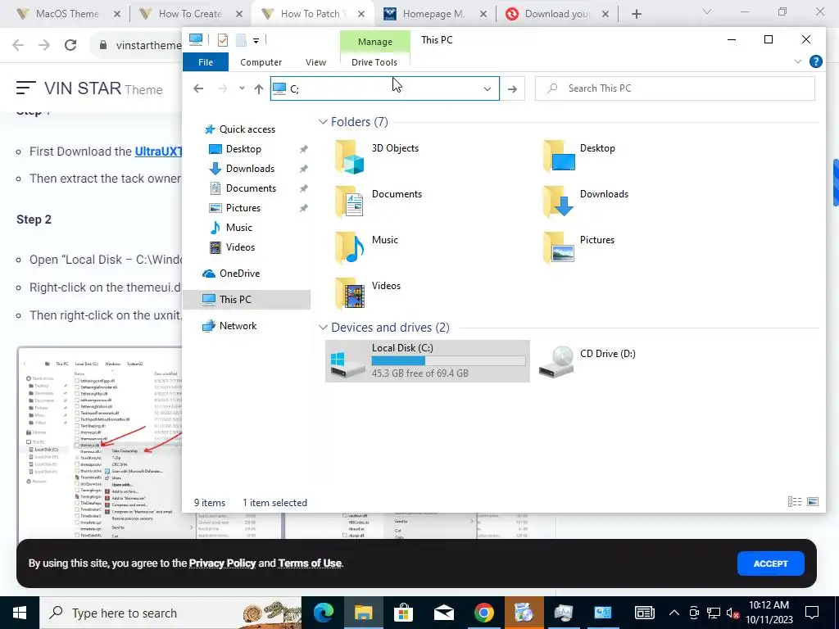This screenshot has width=839, height=629.
Task: Click the Properties quick access toolbar icon
Action: 223,40
